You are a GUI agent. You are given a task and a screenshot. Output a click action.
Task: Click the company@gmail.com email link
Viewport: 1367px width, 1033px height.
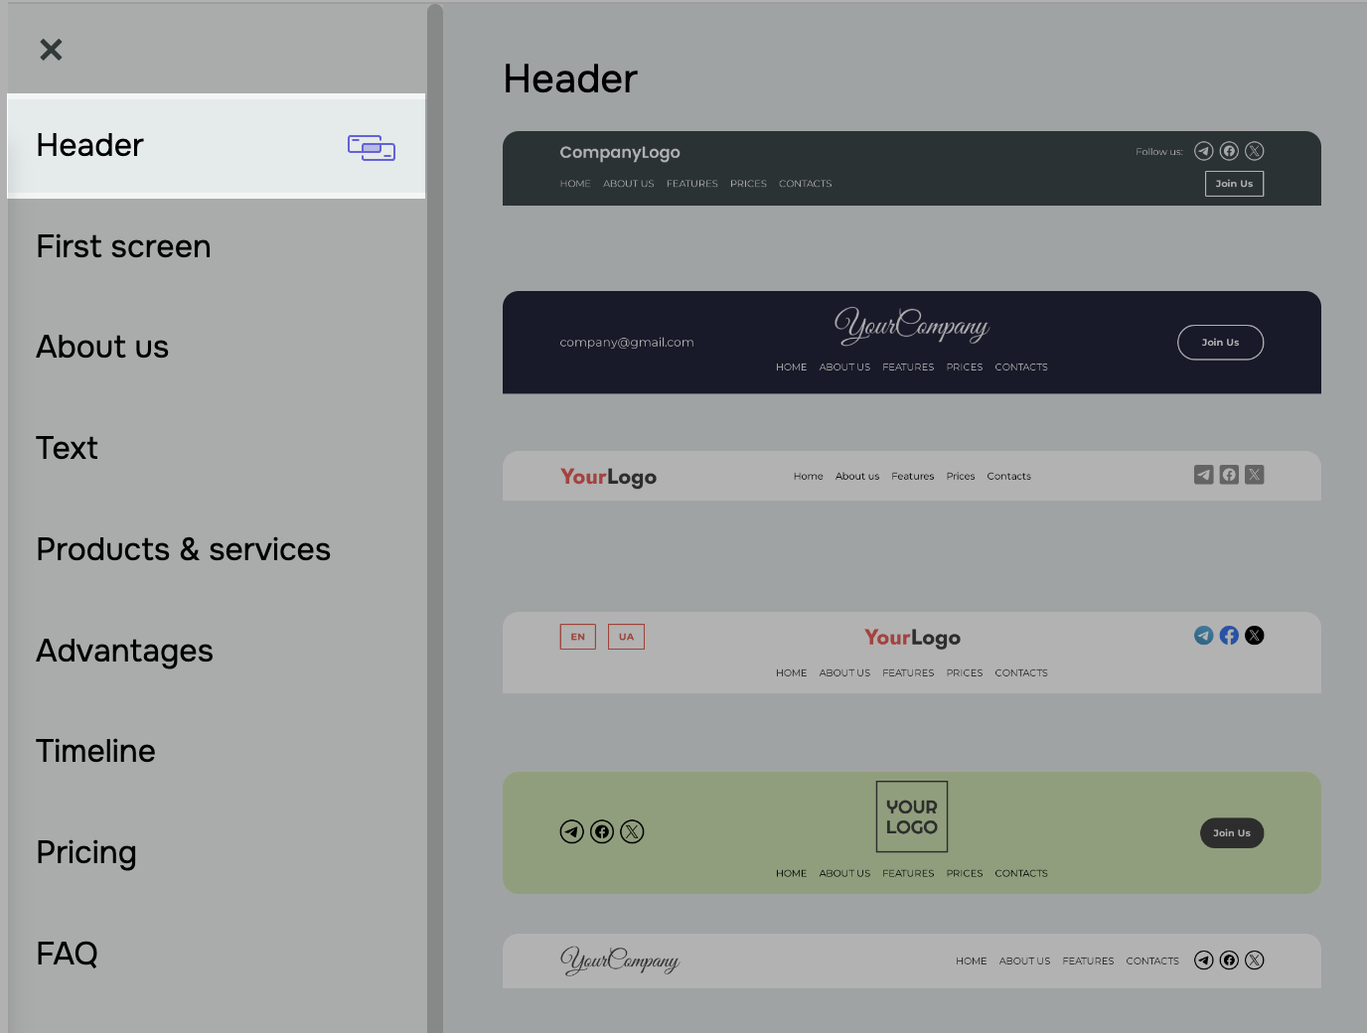(627, 342)
